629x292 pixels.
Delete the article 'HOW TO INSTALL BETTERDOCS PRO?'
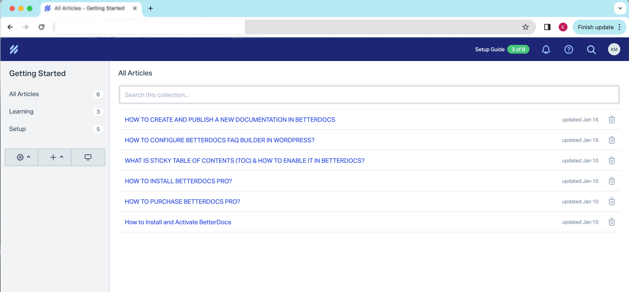[x=612, y=181]
